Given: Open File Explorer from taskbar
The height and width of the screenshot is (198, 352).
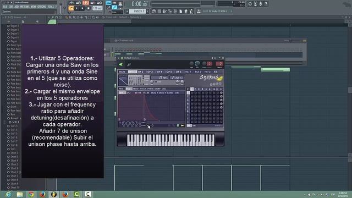Looking at the screenshot, I should tap(20, 194).
